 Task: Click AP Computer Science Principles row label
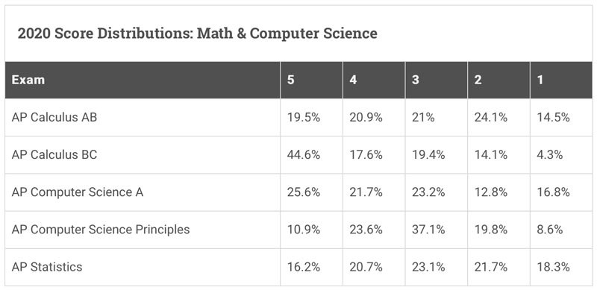(x=101, y=230)
